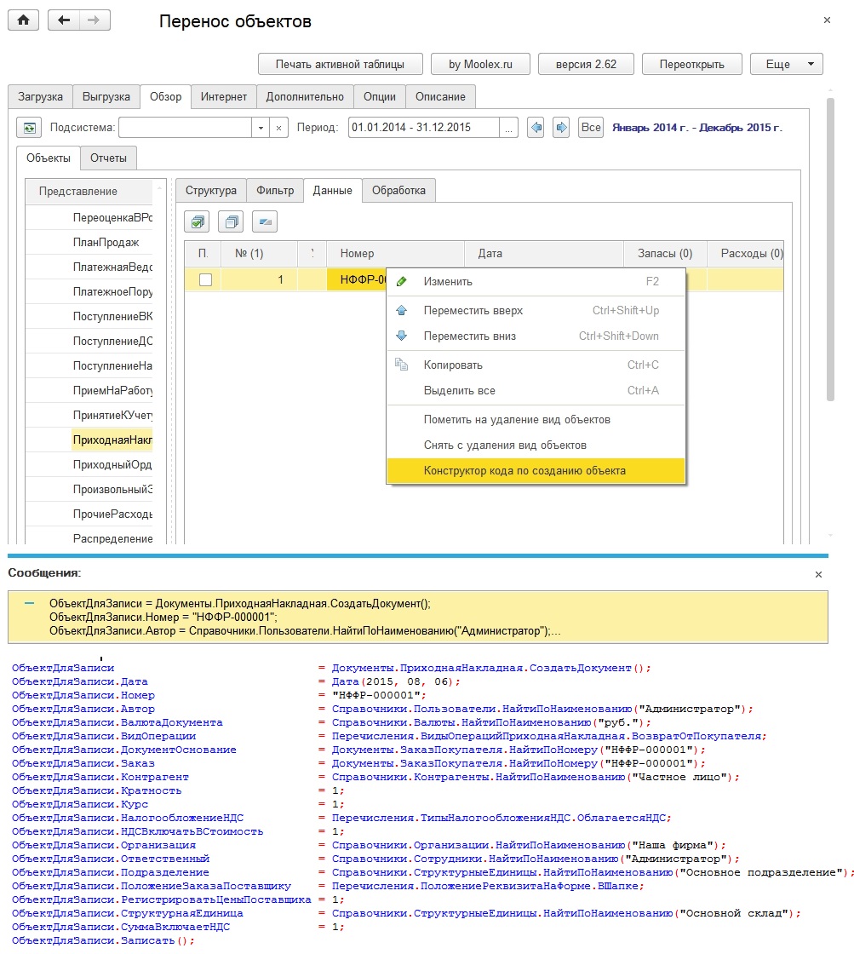The width and height of the screenshot is (854, 954).
Task: Click the Расходы (0) column header
Action: point(746,254)
